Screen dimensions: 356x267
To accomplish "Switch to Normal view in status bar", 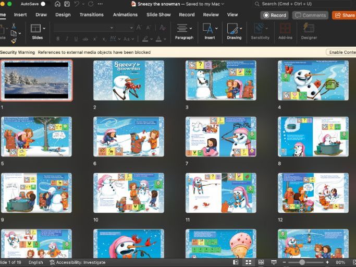I will (236, 262).
